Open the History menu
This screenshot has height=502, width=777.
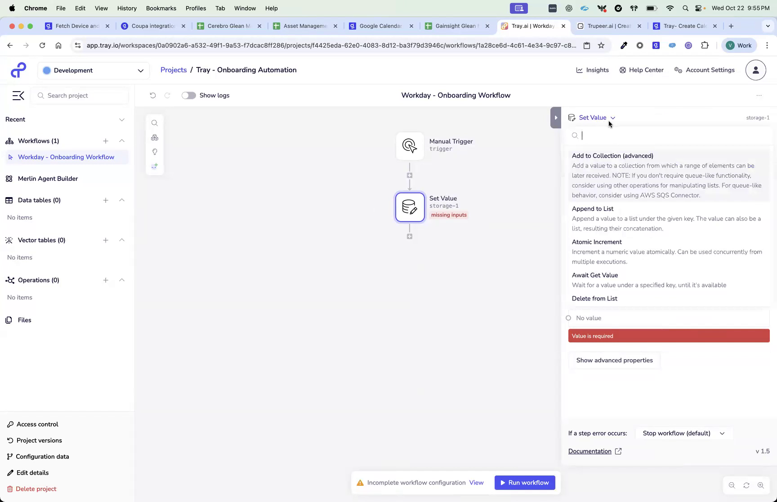pos(127,8)
